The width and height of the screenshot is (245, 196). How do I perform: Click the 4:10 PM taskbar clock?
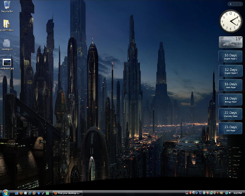238,193
